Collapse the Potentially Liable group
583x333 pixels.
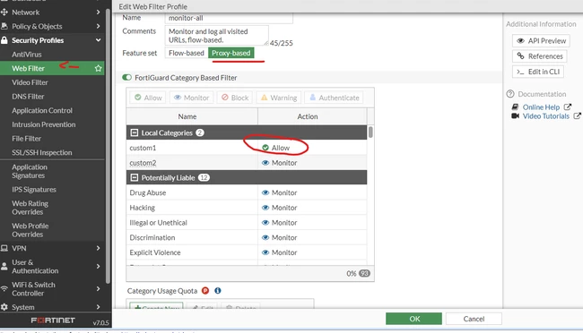point(135,177)
